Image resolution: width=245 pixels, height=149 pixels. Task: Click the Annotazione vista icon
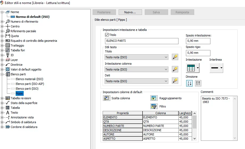point(8,117)
